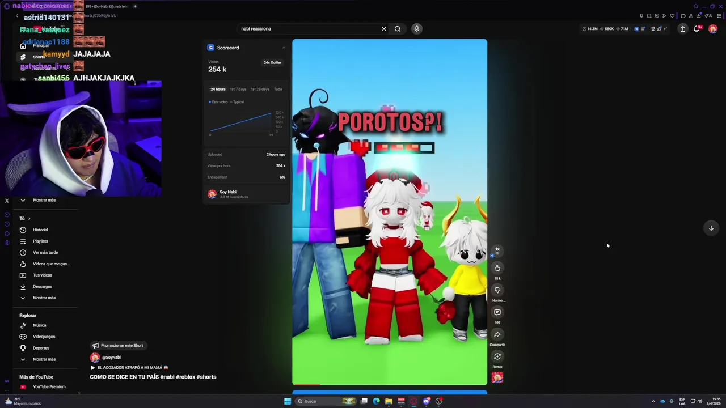Click the browser heart icon
The width and height of the screenshot is (726, 408).
pos(672,15)
